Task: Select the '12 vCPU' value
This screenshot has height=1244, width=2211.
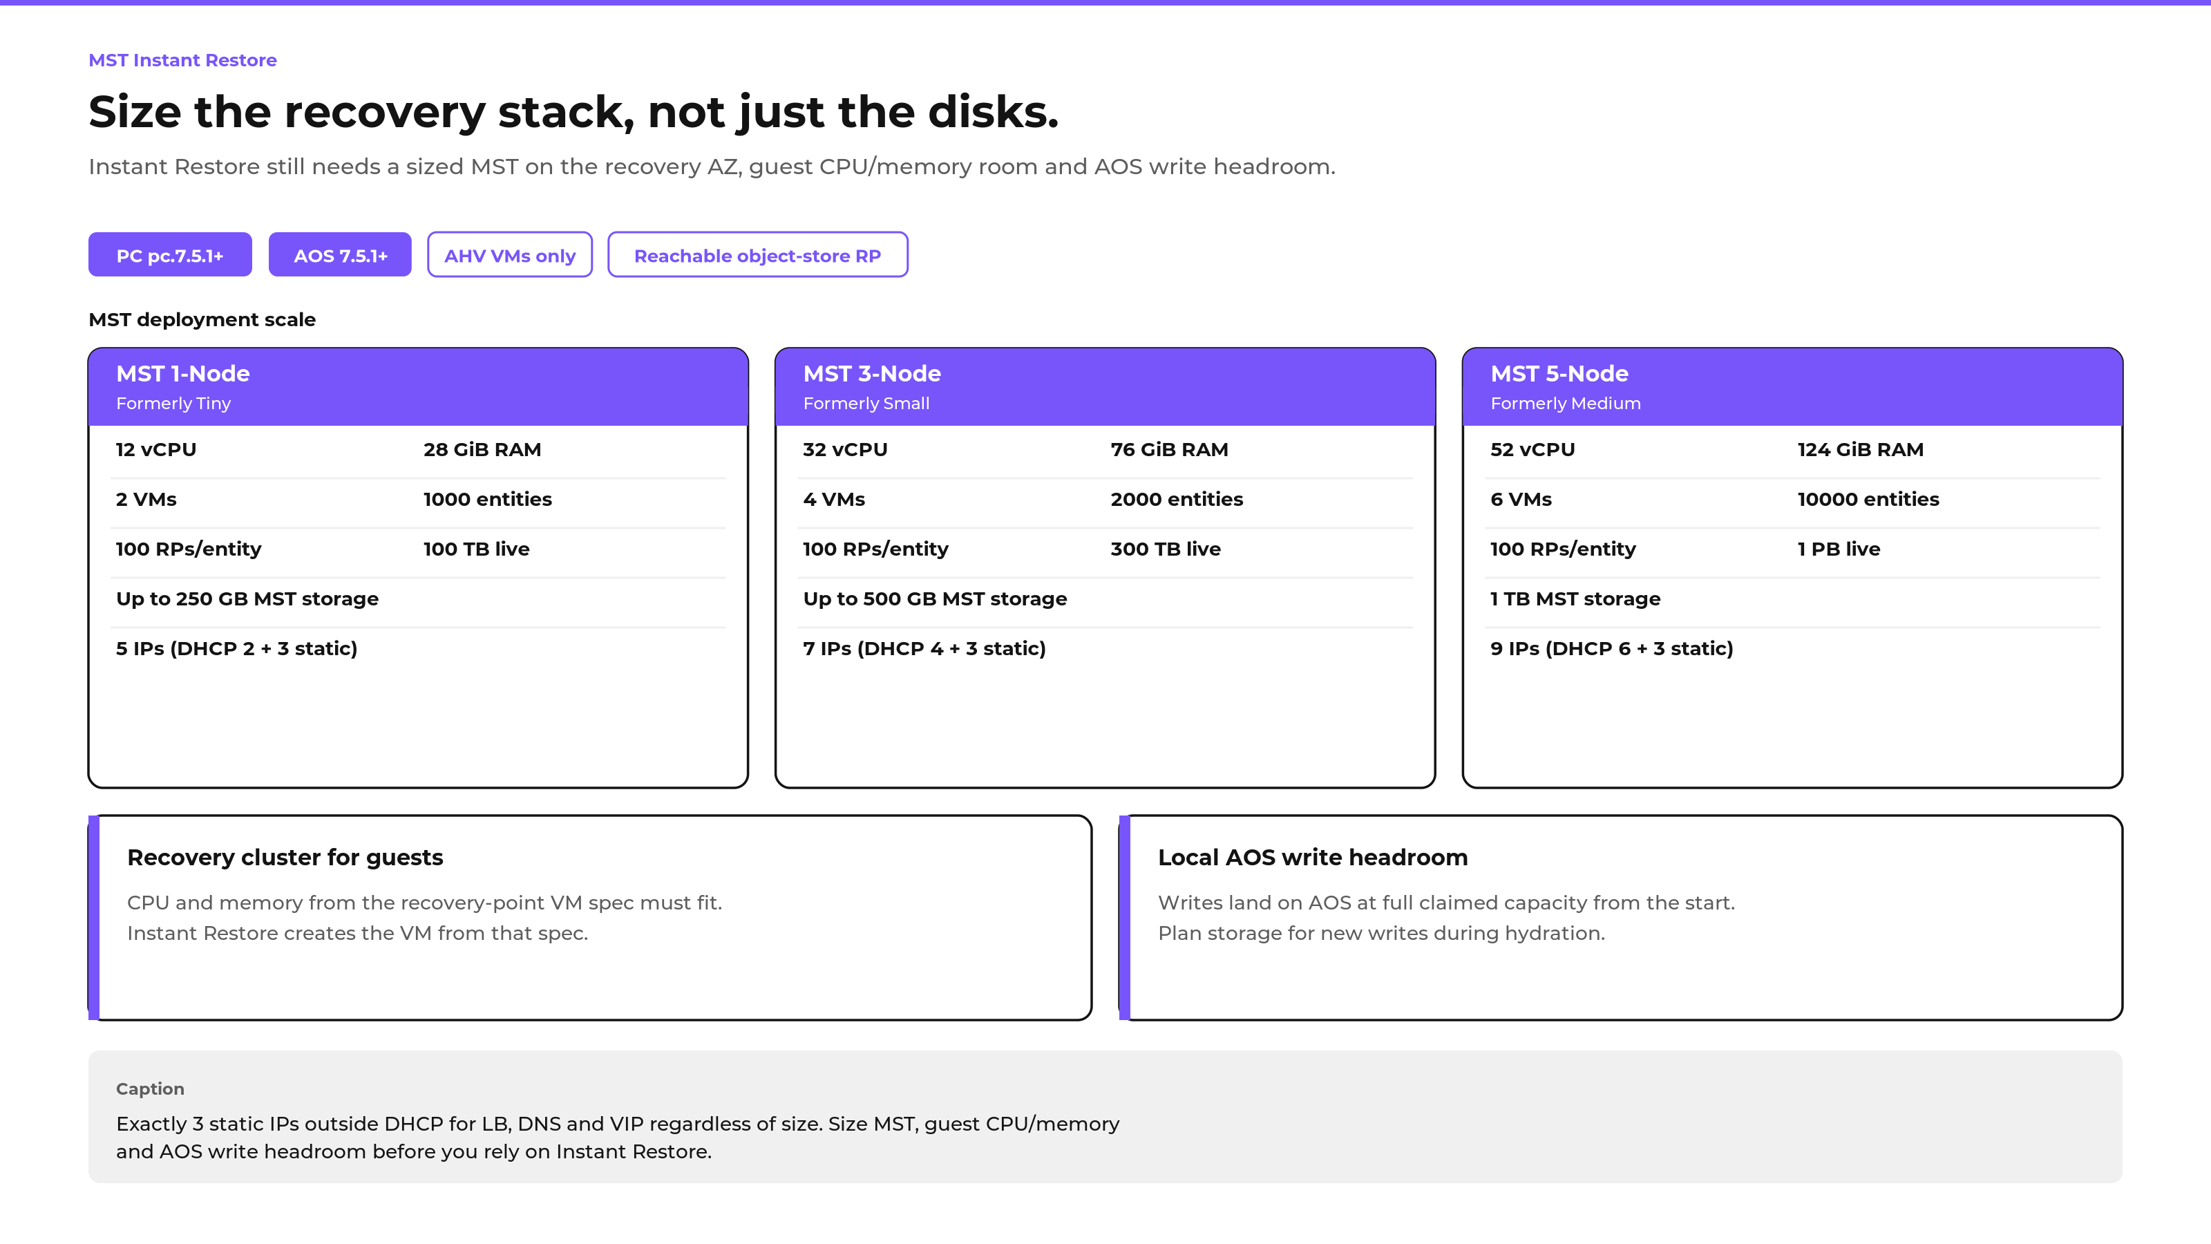Action: coord(156,450)
